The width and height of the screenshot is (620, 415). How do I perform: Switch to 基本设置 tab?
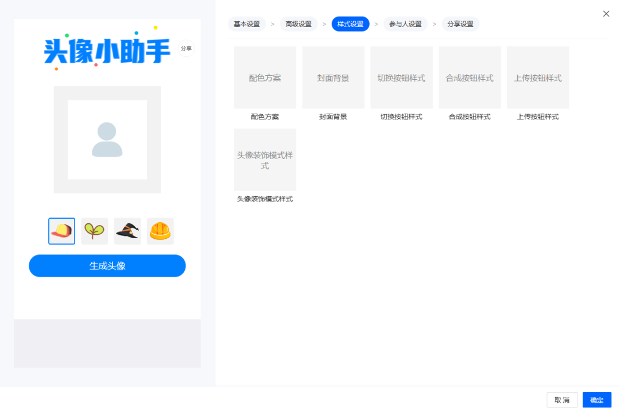tap(247, 24)
